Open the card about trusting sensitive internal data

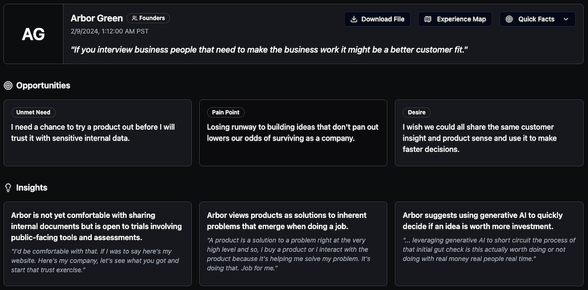97,133
